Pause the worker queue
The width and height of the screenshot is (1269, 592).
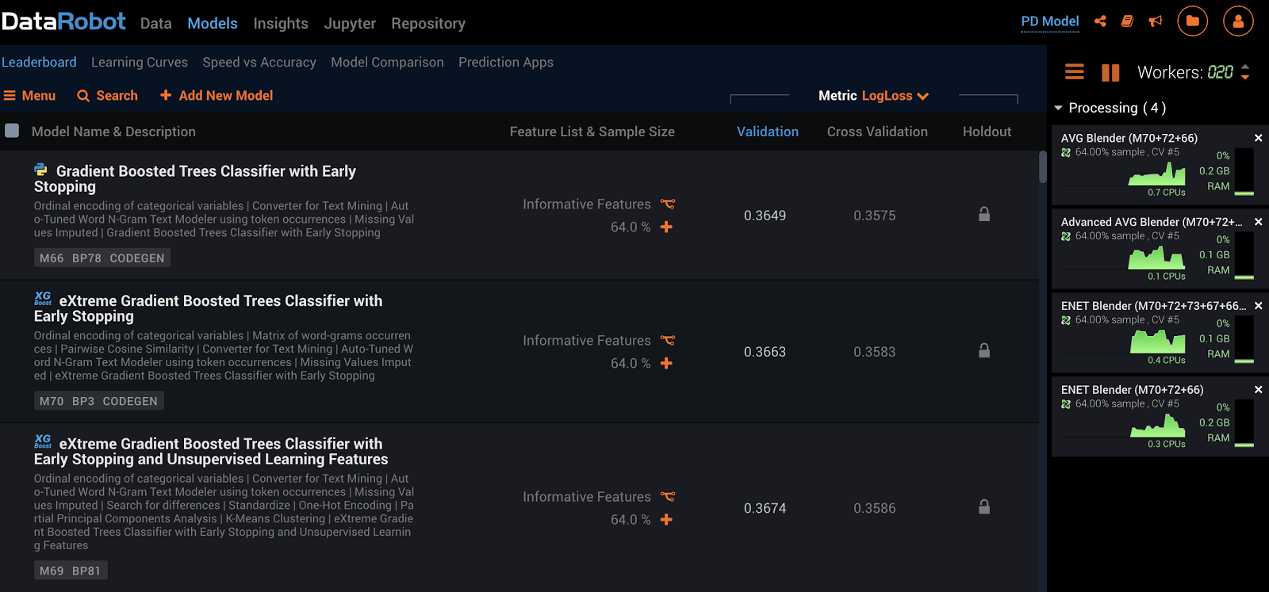(1110, 73)
